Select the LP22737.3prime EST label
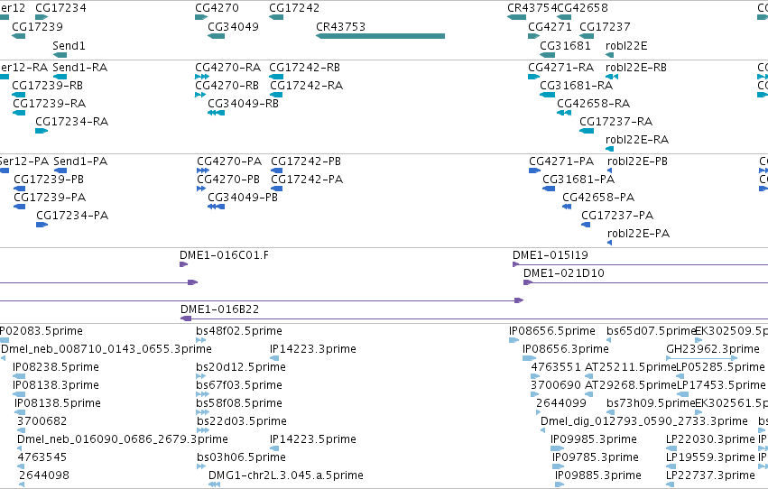This screenshot has height=489, width=768. (x=711, y=475)
